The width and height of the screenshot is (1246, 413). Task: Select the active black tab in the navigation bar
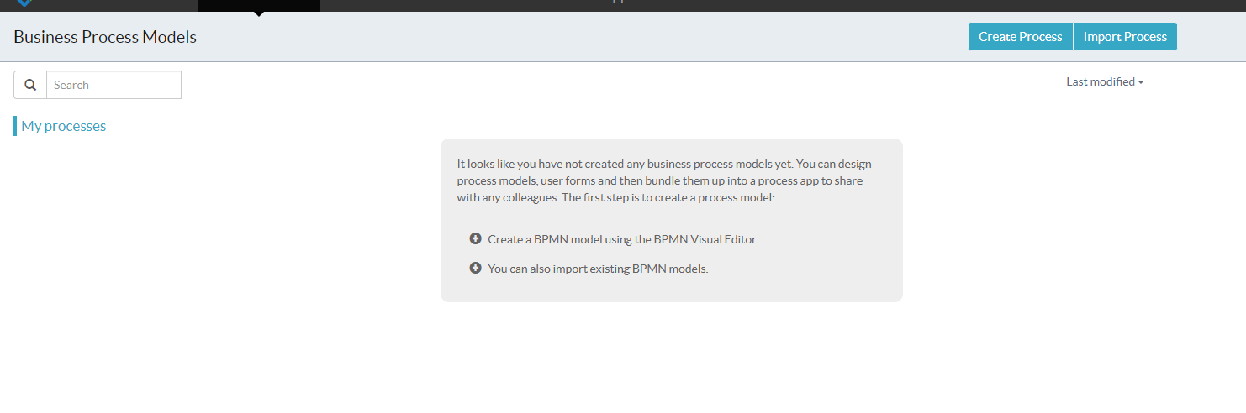(259, 5)
